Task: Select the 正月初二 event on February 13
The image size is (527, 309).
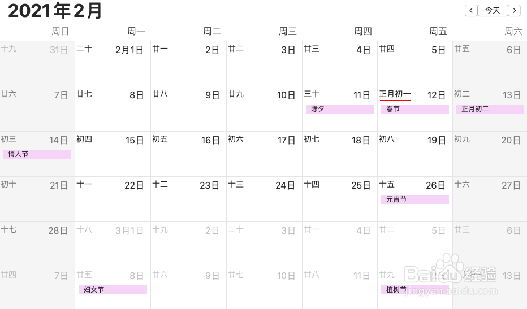Action: coord(490,109)
